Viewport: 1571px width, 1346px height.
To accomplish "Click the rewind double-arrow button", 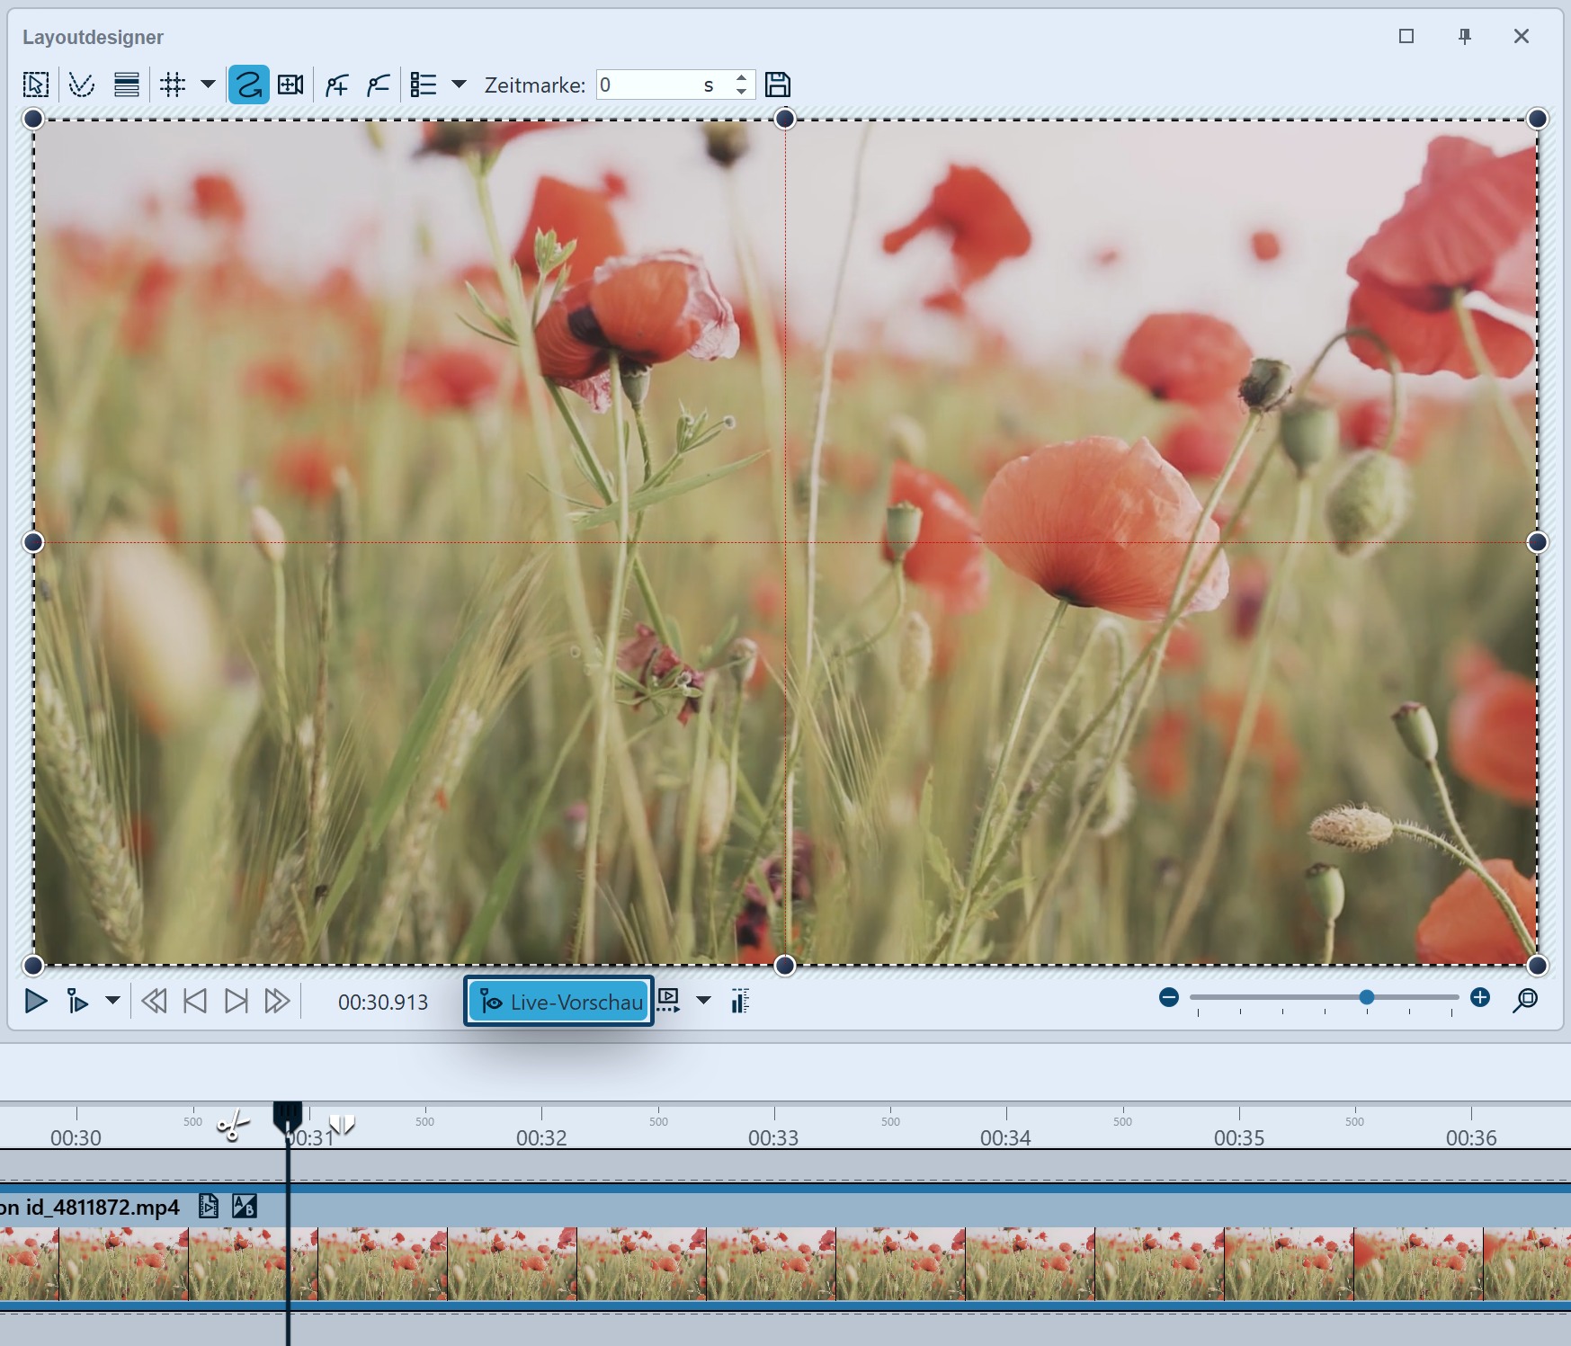I will 154,1002.
